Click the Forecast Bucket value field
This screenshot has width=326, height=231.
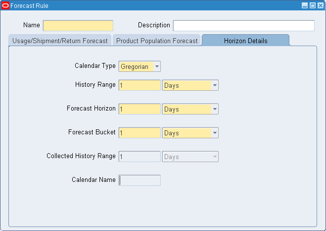coord(140,133)
